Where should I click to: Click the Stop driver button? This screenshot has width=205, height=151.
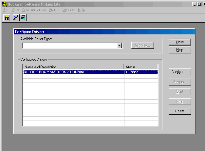[x=180, y=102]
